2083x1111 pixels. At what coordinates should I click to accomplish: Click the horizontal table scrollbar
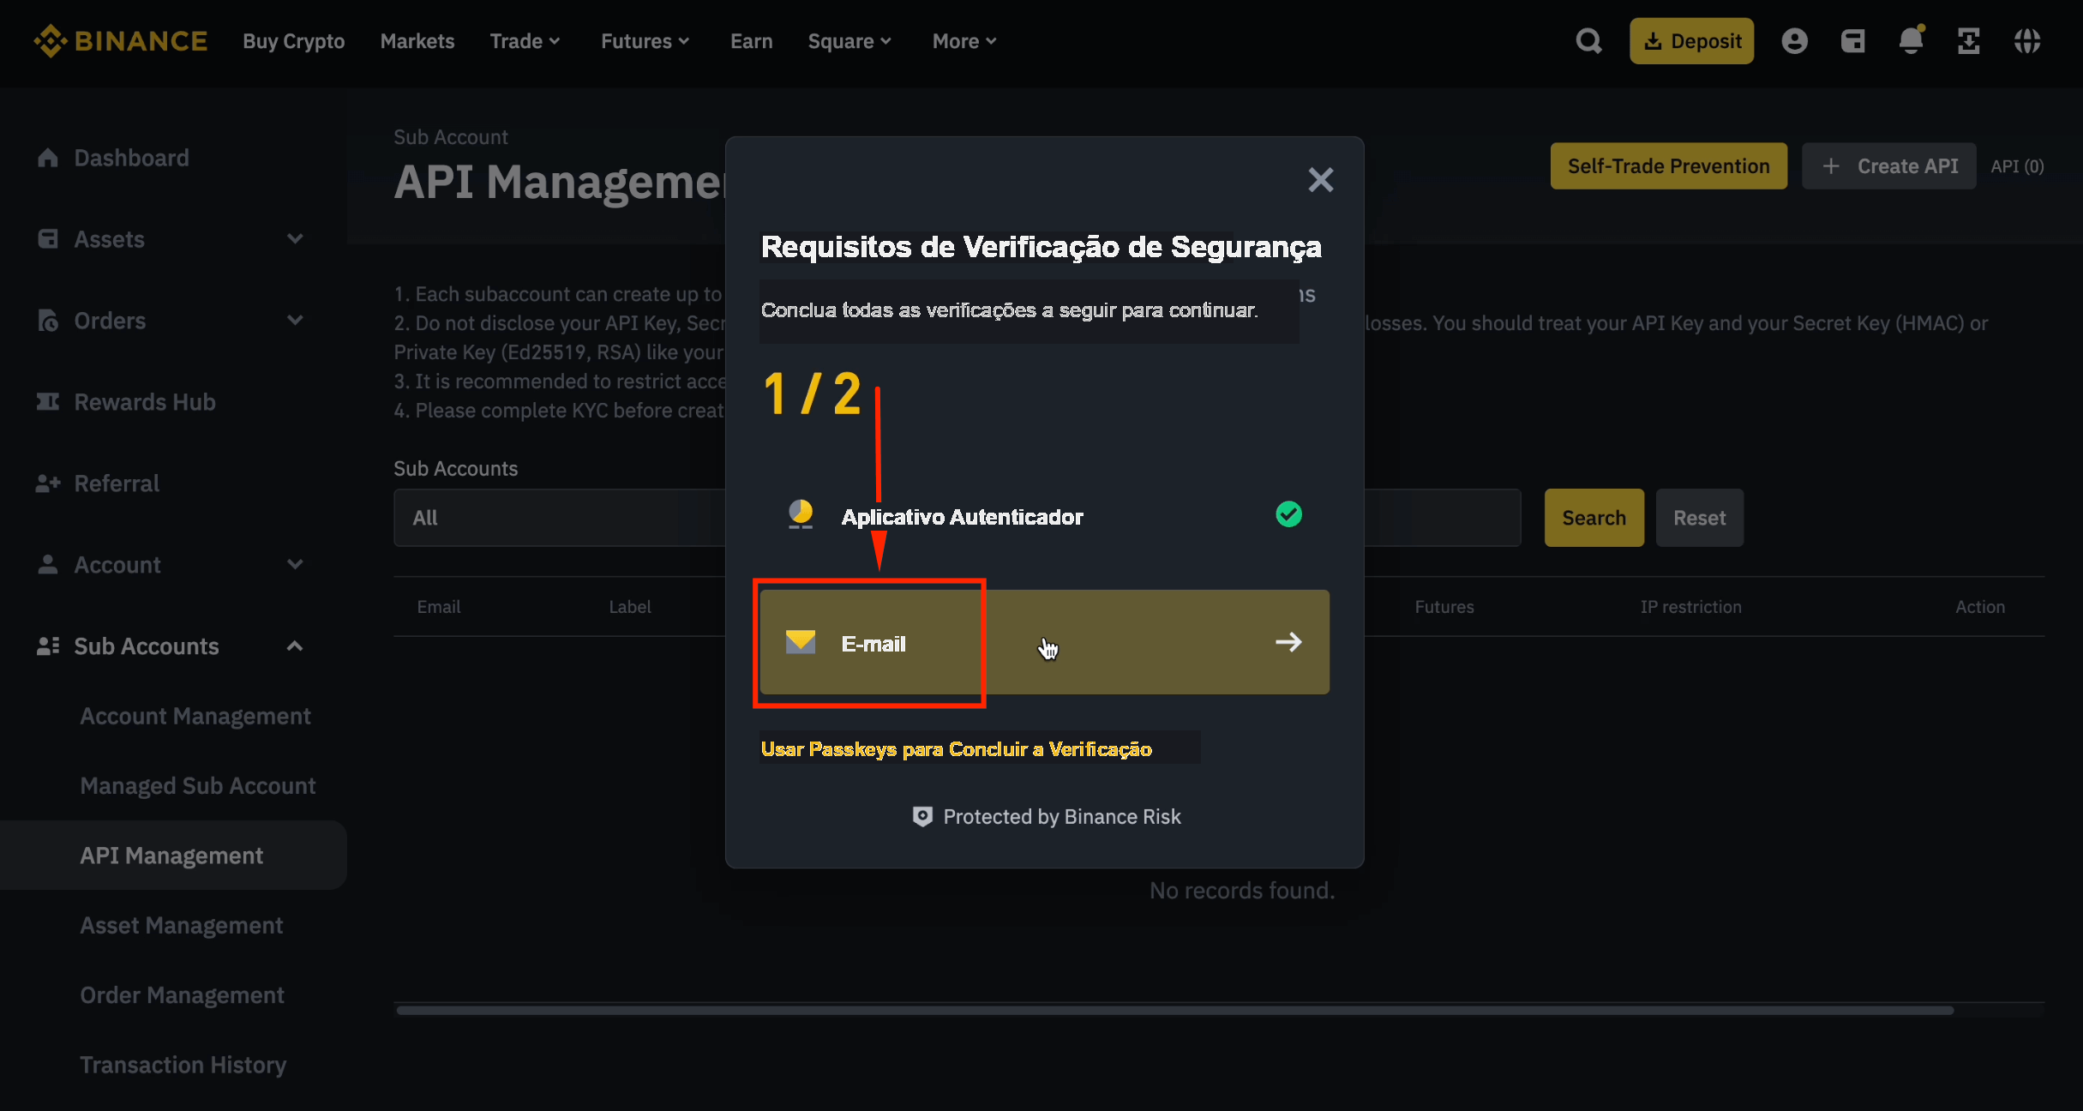[x=1174, y=1010]
